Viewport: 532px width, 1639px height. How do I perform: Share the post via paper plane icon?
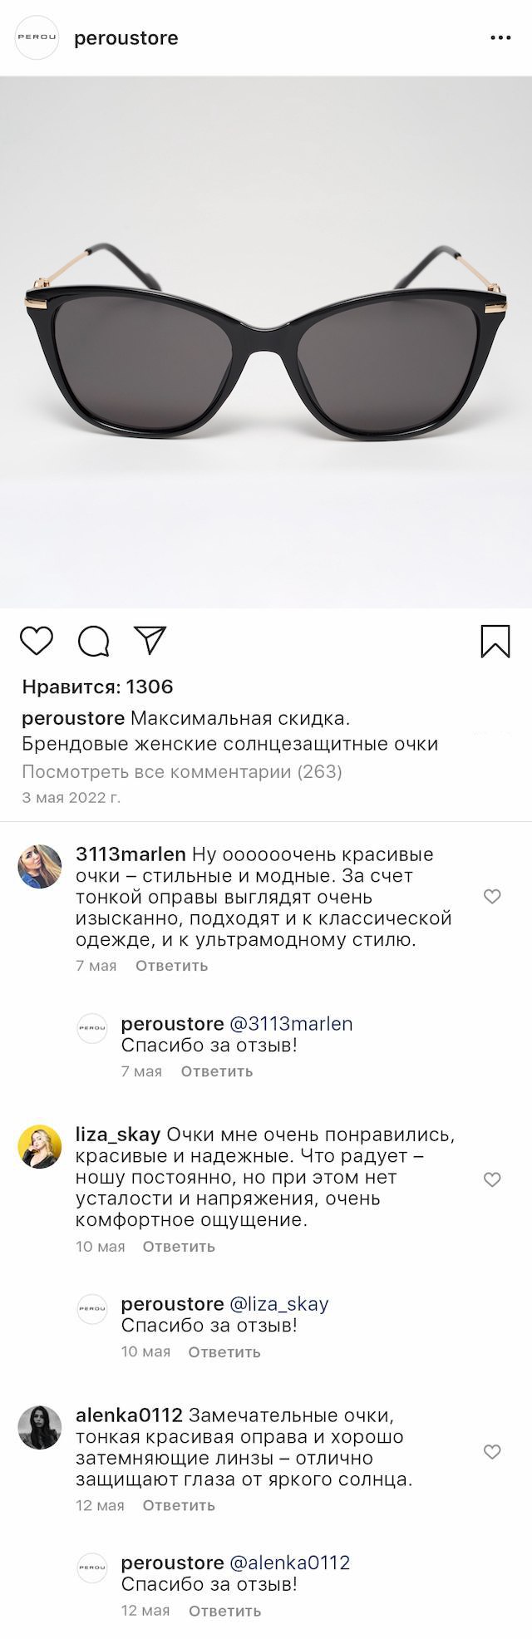tap(150, 640)
